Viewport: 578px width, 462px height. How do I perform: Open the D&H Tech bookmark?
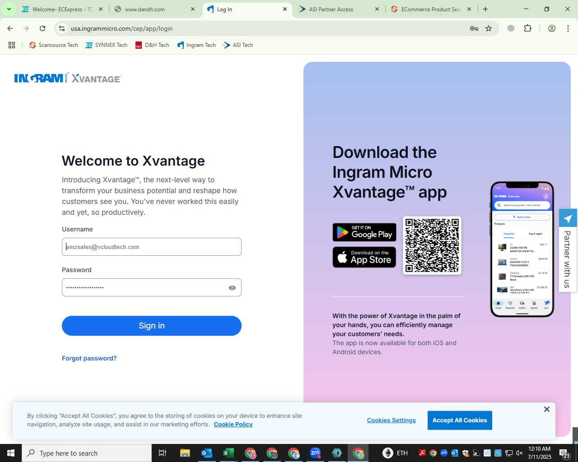click(152, 45)
